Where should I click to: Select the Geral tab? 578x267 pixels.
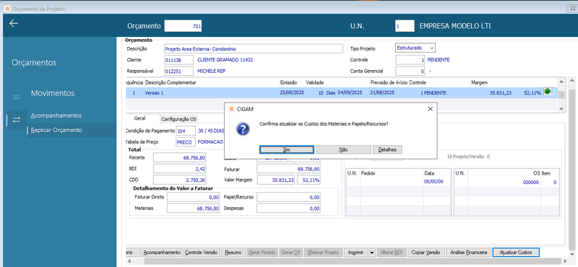(139, 118)
